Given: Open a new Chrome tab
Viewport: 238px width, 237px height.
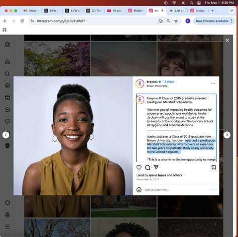Looking at the screenshot, I should (x=212, y=11).
